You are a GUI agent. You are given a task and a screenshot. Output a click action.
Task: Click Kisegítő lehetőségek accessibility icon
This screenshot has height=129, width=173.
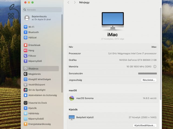[25, 79]
